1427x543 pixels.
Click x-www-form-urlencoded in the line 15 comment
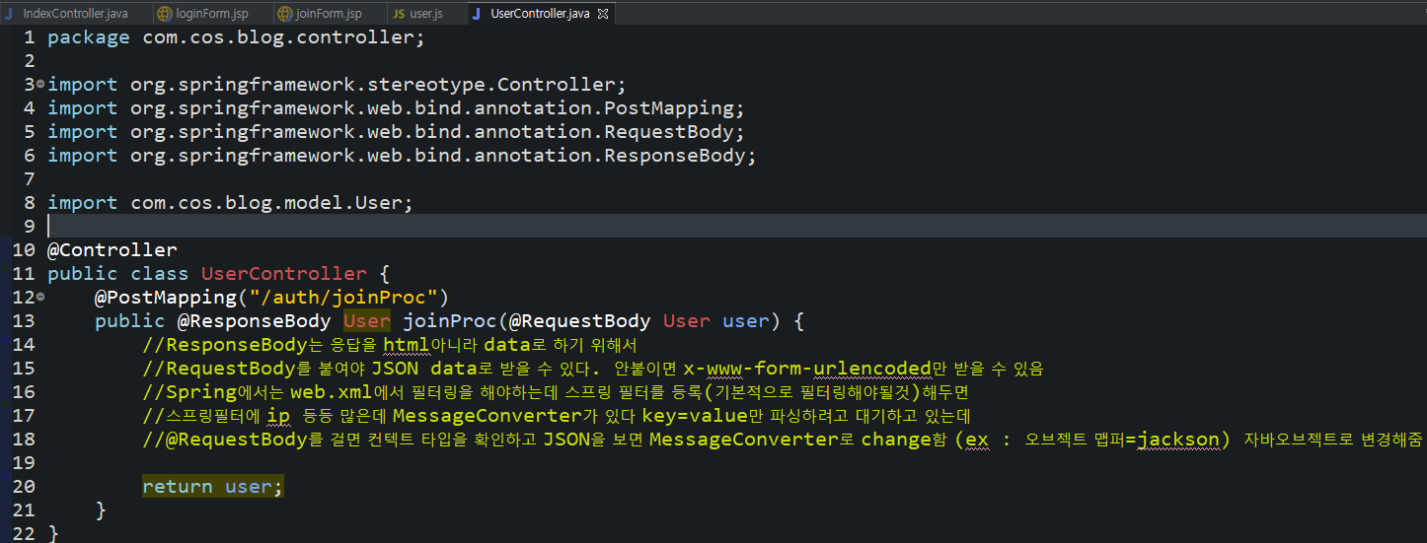tap(807, 369)
